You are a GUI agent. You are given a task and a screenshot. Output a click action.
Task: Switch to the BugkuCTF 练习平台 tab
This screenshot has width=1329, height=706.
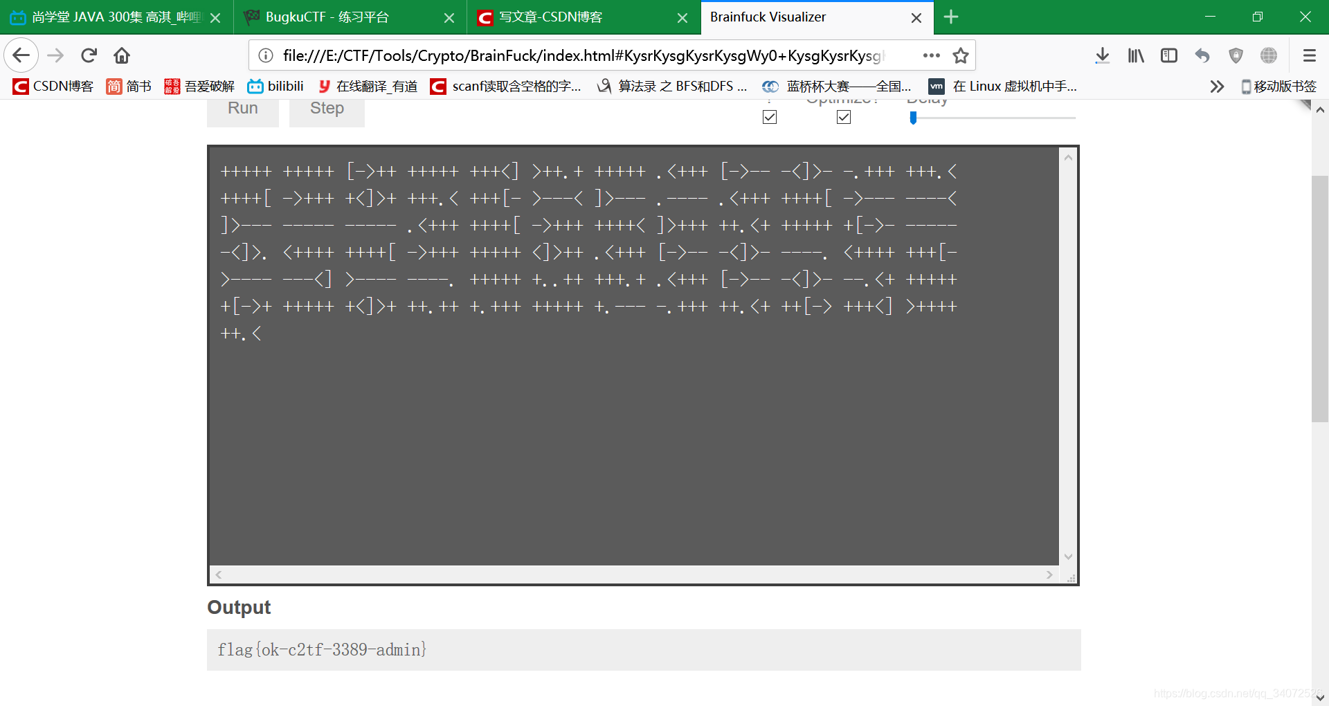[x=350, y=17]
